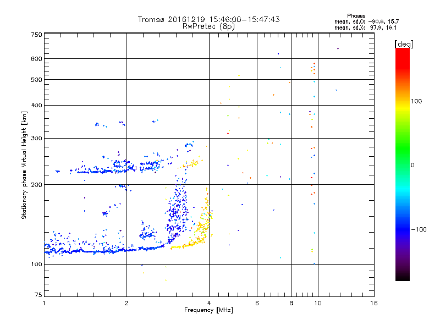The image size is (440, 330).
Task: Click the phase colorbar
Action: coord(403,164)
